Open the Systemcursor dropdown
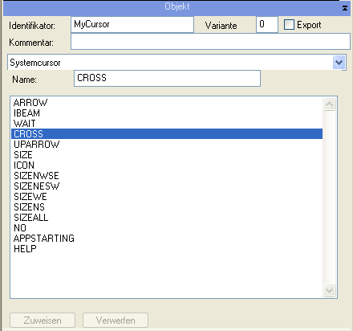 click(x=339, y=63)
